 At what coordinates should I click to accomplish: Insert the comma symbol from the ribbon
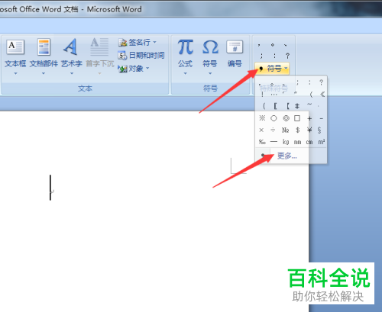259,45
